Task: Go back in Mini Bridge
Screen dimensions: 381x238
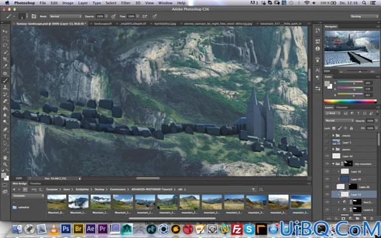Action: point(14,189)
